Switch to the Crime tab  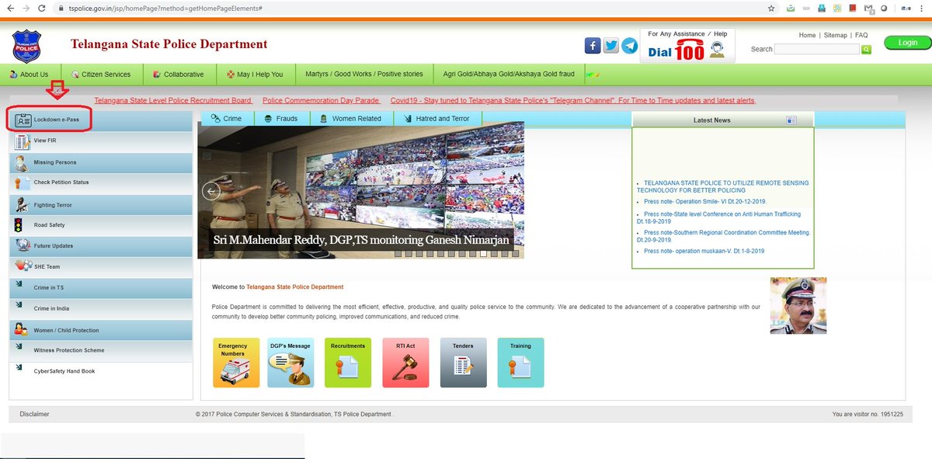point(227,119)
